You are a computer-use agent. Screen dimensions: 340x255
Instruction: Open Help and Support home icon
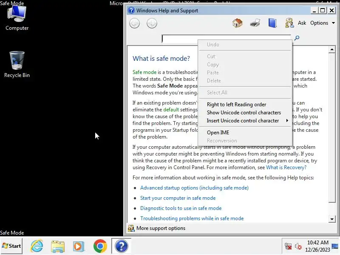click(x=238, y=23)
